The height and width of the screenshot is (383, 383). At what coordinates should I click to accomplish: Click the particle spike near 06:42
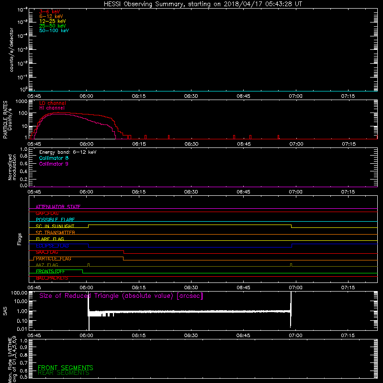[x=234, y=137]
